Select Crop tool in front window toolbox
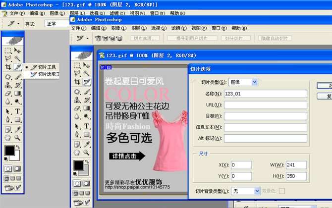This screenshot has width=332, height=208. [77, 82]
